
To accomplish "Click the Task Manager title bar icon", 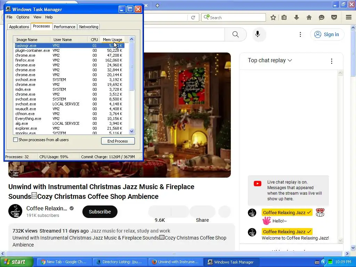I will 8,9.
